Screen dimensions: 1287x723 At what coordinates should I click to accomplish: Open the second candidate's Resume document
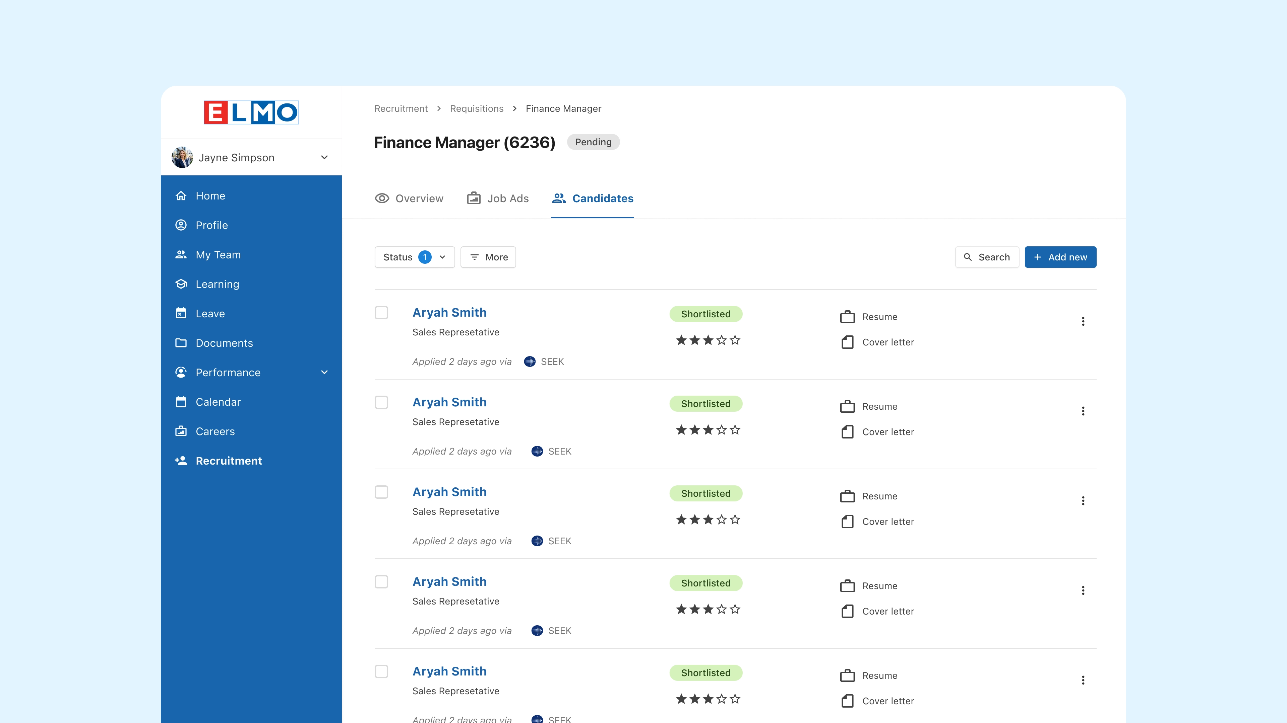pos(869,407)
